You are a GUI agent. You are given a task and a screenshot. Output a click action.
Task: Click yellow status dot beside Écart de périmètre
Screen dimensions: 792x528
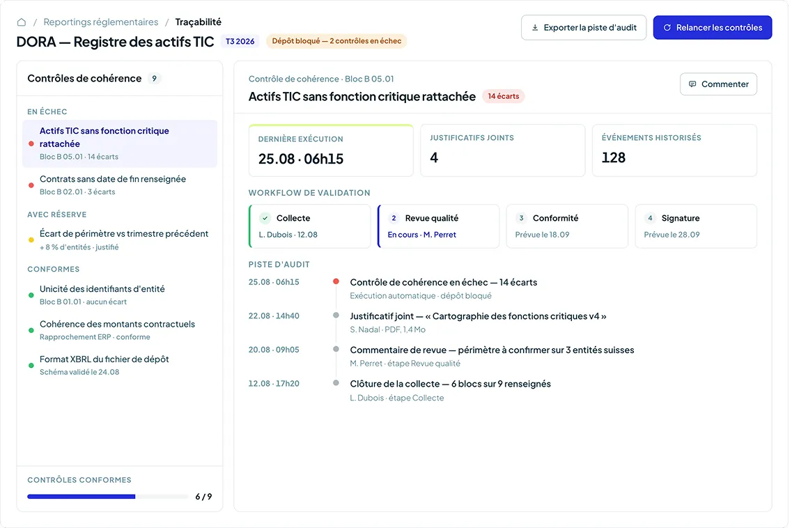[x=31, y=240]
